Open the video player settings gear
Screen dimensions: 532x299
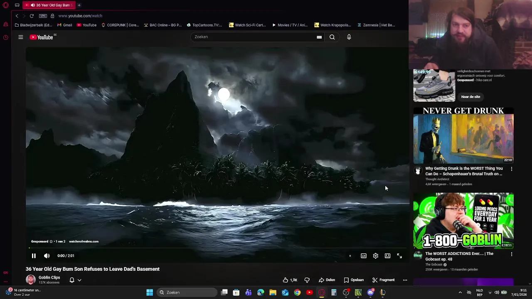point(376,256)
